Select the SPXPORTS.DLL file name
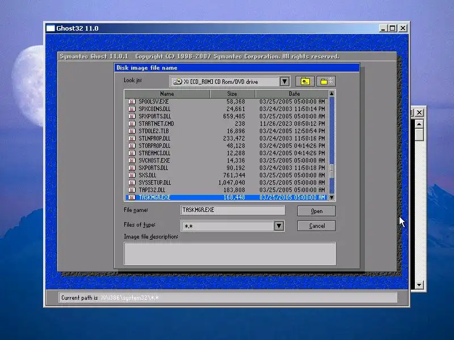The width and height of the screenshot is (454, 340). click(x=154, y=116)
